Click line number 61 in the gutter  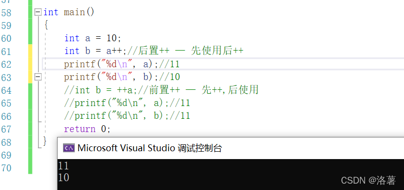6,52
